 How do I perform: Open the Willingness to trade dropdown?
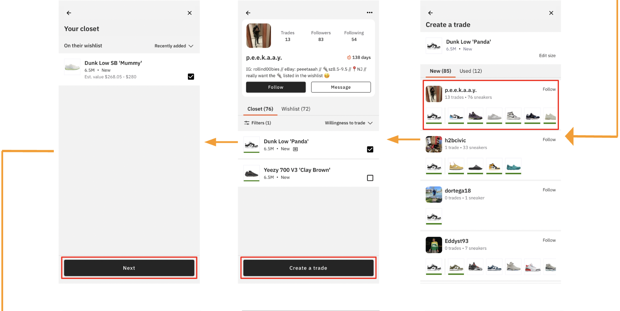(349, 123)
